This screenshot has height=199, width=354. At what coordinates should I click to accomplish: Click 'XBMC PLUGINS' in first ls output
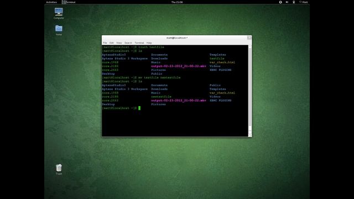click(x=221, y=70)
